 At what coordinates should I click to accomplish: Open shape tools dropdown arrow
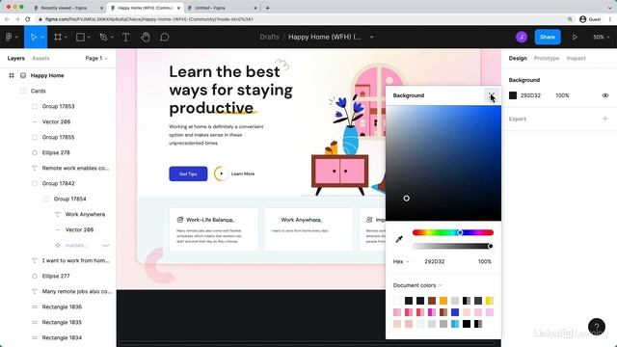click(89, 37)
